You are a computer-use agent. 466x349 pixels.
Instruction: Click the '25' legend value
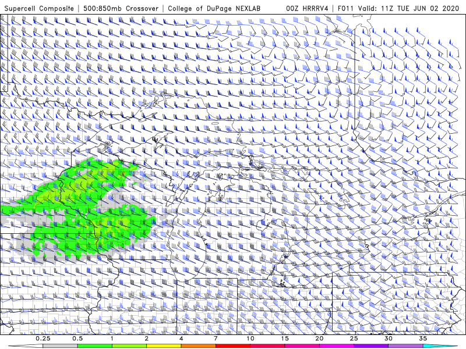(x=354, y=339)
